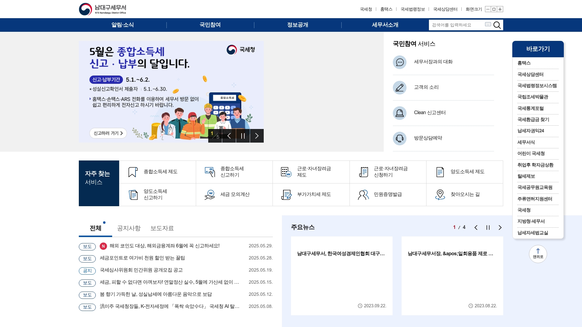
Task: Open 세금포인트로 여가비 천원 할인 article
Action: tap(142, 258)
